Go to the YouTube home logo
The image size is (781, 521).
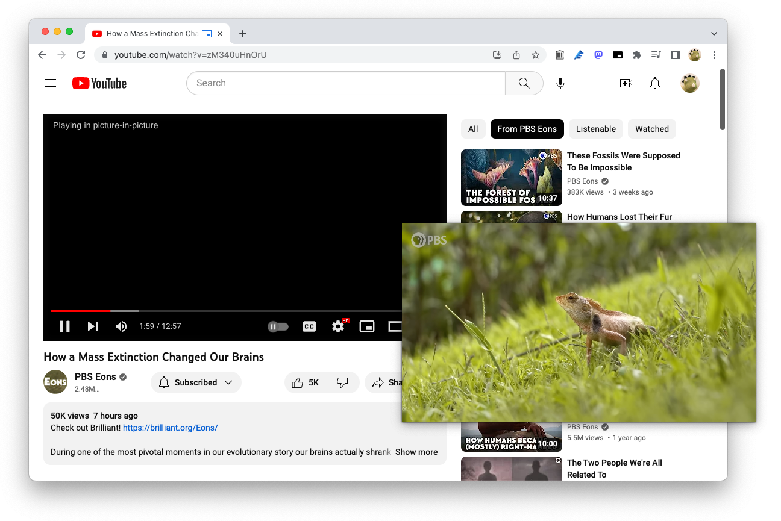click(x=99, y=83)
